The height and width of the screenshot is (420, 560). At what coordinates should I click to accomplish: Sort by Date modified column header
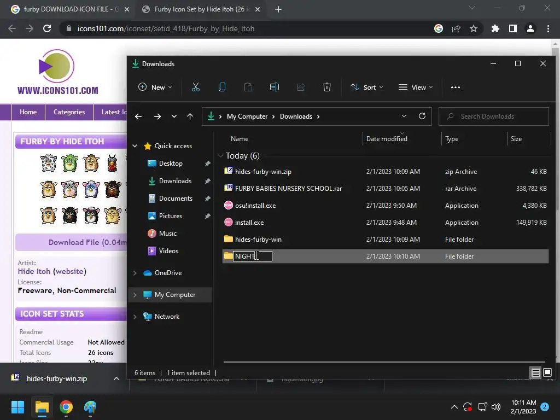point(387,138)
